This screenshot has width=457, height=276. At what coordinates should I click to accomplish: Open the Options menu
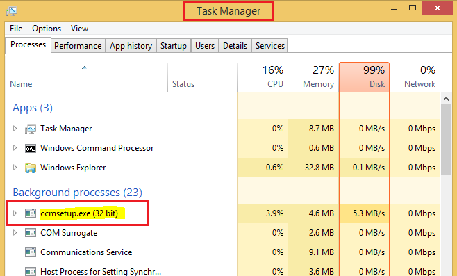click(x=47, y=29)
